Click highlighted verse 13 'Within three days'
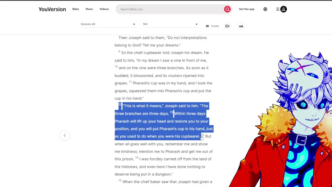 point(164,125)
